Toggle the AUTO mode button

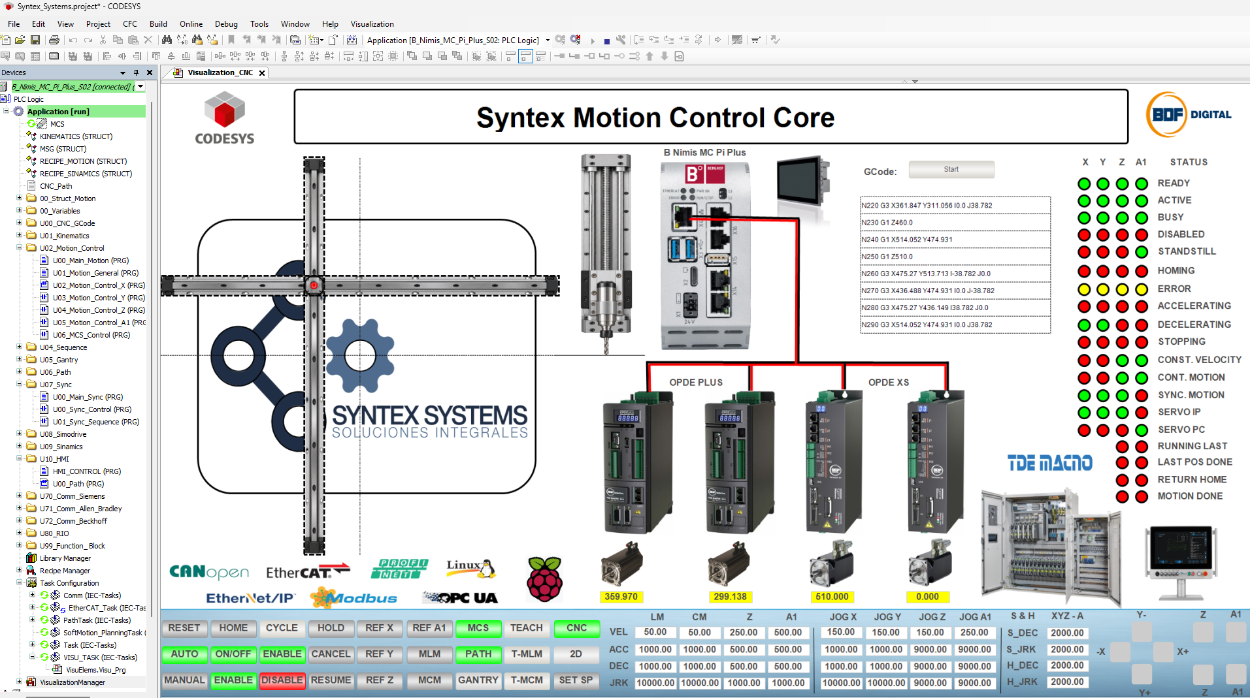tap(184, 654)
